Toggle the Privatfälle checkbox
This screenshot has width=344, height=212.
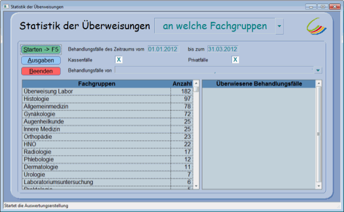(235, 60)
